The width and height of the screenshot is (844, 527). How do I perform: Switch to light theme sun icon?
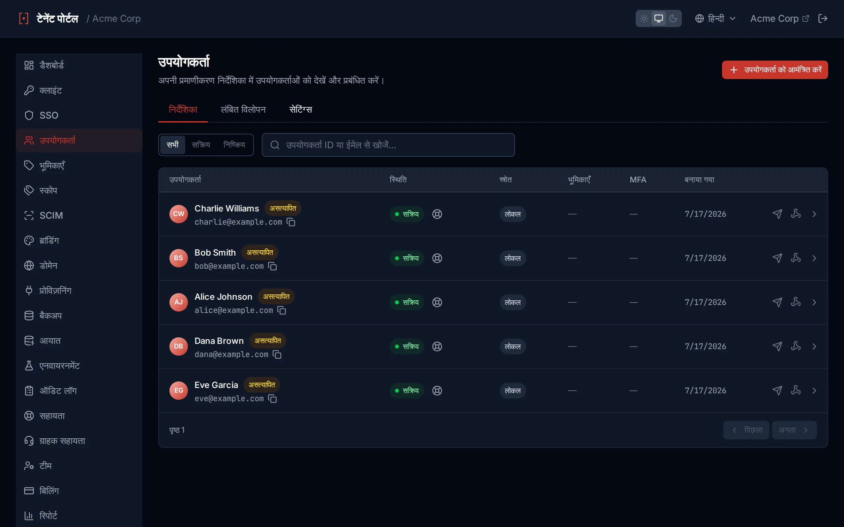pos(644,18)
